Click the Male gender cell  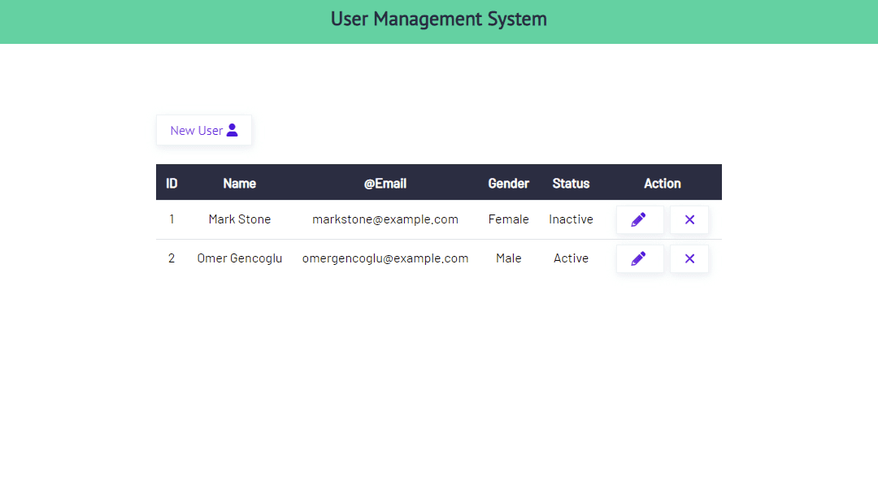(508, 258)
